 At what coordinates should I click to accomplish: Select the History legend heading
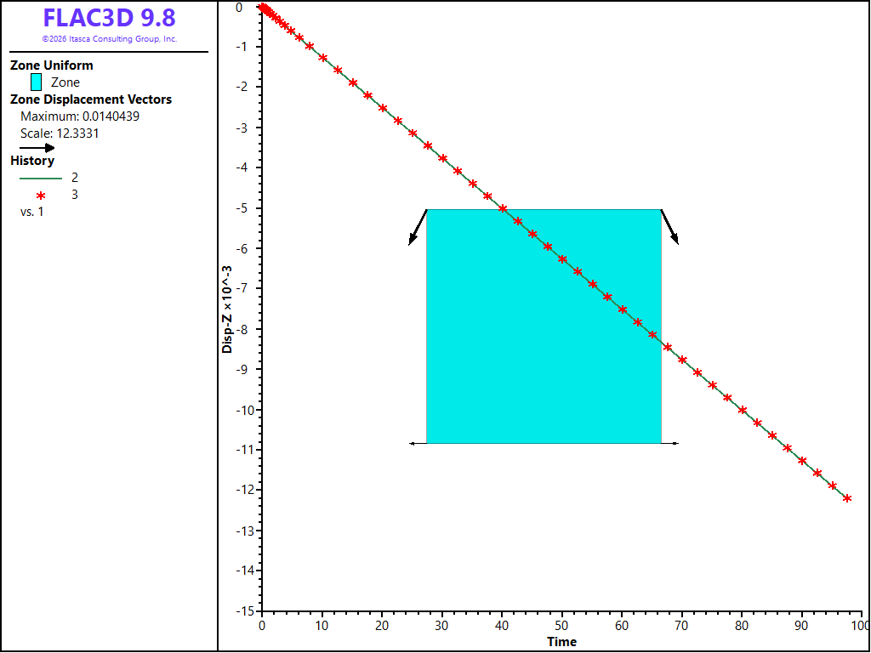coord(32,161)
